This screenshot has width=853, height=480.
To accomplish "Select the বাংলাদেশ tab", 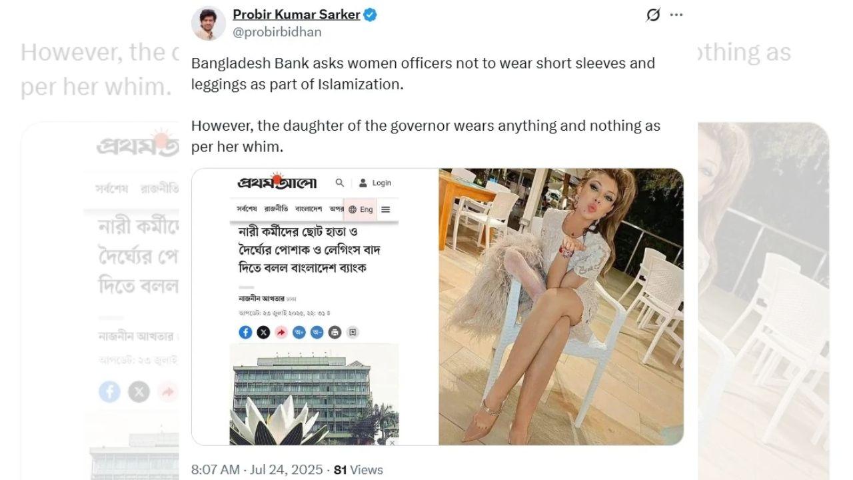I will (309, 209).
